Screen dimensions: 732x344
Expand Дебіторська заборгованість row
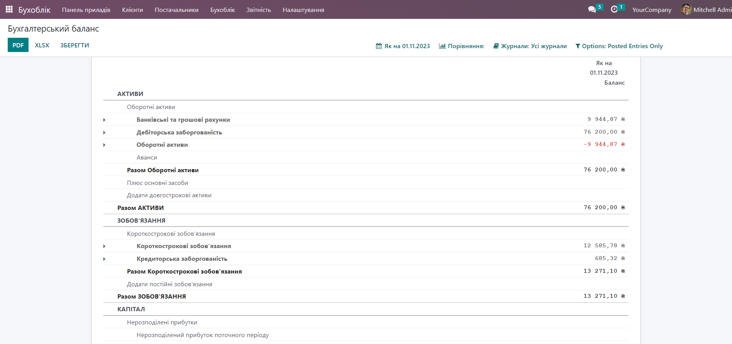[x=104, y=133]
